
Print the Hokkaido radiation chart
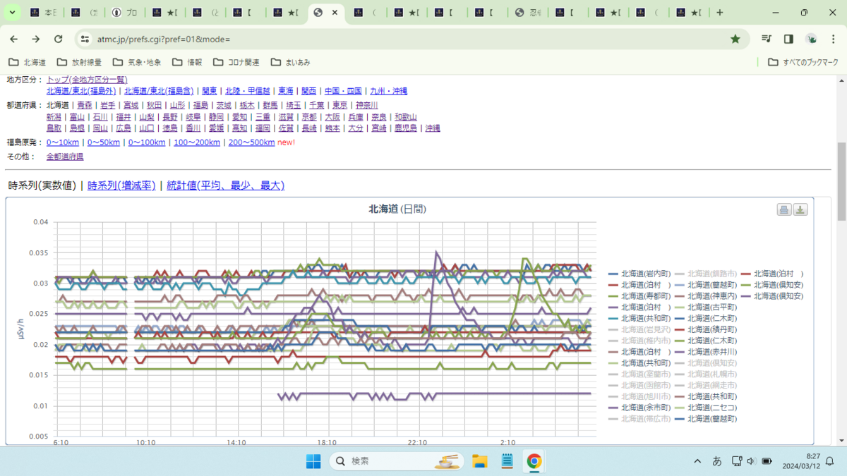click(x=784, y=209)
